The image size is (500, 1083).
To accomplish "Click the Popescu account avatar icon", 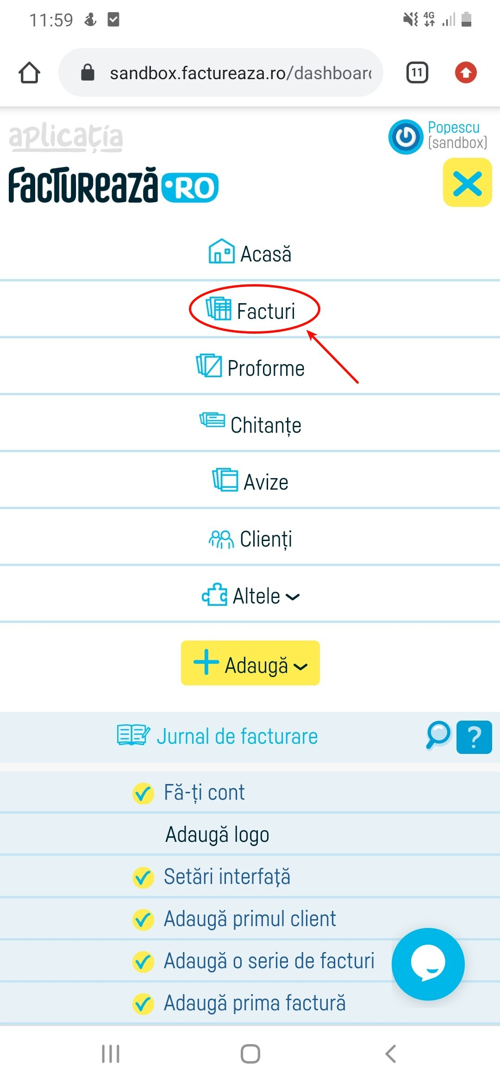I will point(405,137).
